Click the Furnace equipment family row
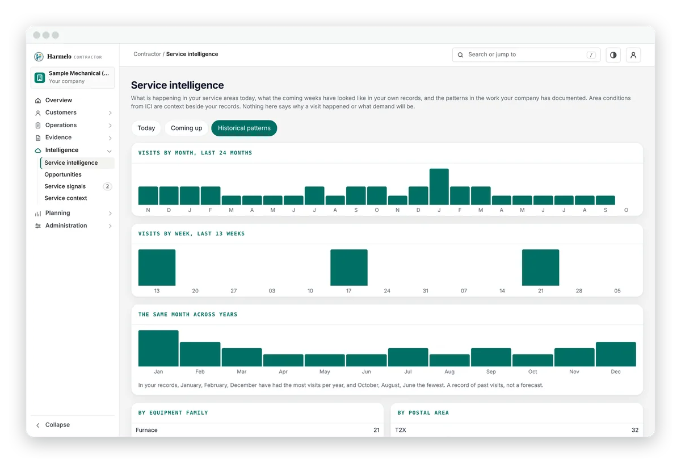The width and height of the screenshot is (681, 463). 258,430
